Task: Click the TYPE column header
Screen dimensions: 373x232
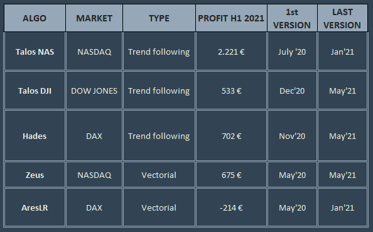Action: click(159, 18)
